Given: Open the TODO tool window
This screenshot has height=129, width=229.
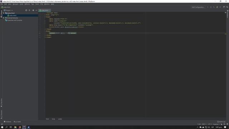Looking at the screenshot, I should 17,122.
